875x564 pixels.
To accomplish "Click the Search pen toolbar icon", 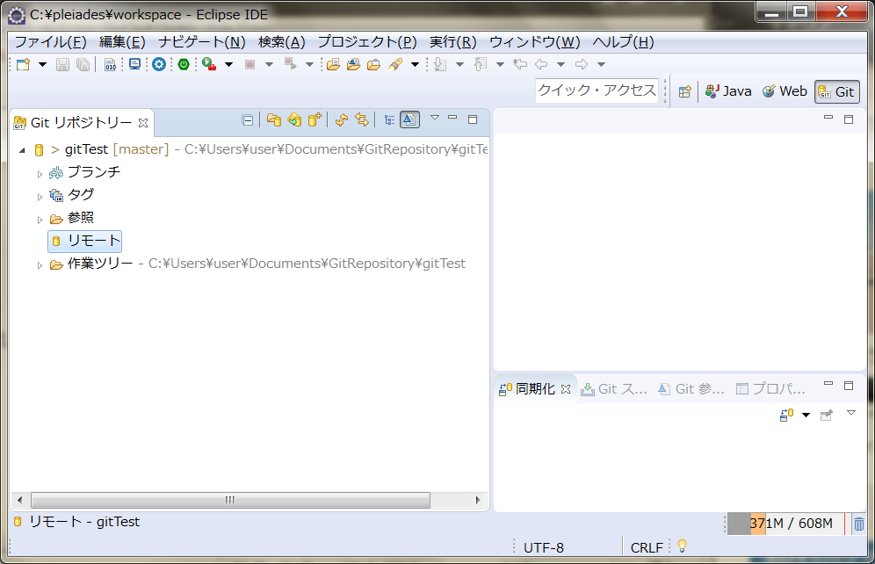I will 395,64.
